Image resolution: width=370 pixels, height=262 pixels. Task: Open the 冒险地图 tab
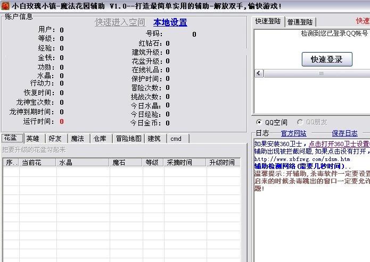pos(128,139)
